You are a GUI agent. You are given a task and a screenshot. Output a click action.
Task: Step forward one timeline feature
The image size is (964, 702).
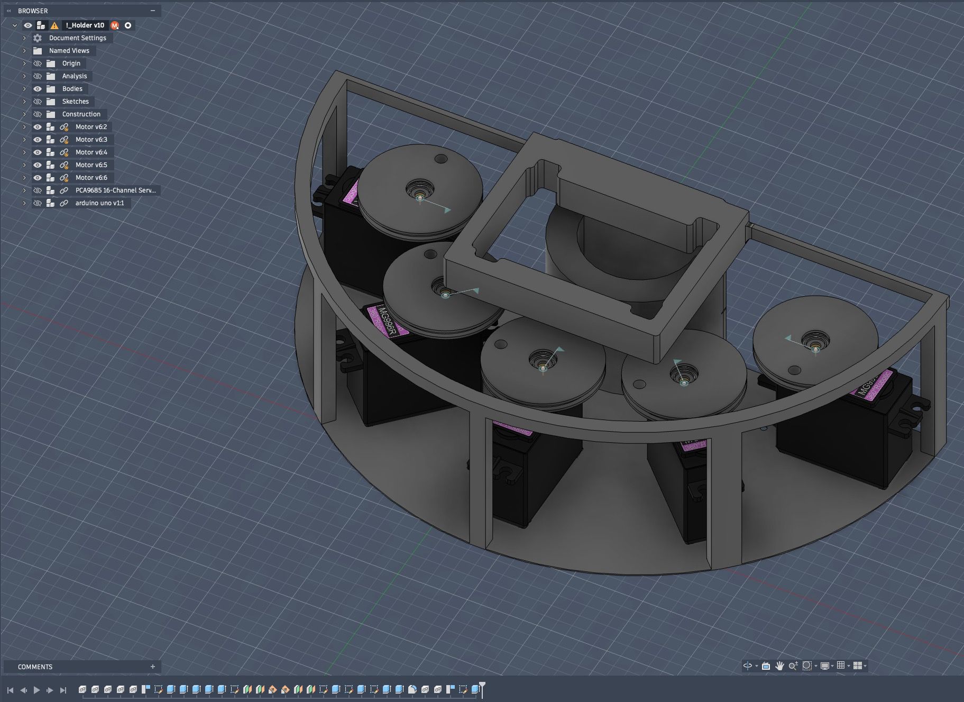pyautogui.click(x=50, y=690)
